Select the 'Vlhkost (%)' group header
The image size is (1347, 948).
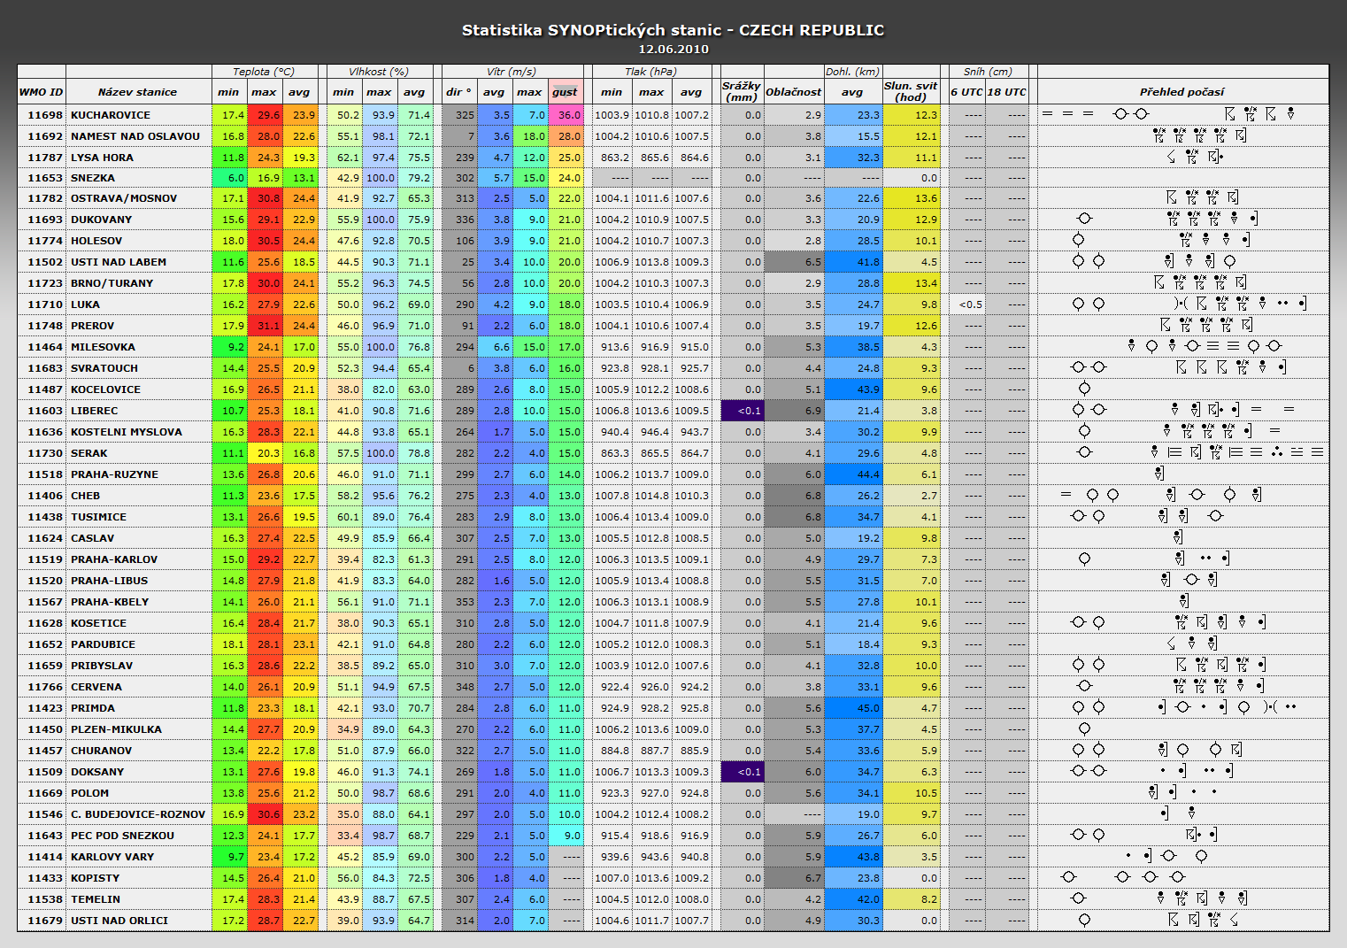click(x=379, y=72)
